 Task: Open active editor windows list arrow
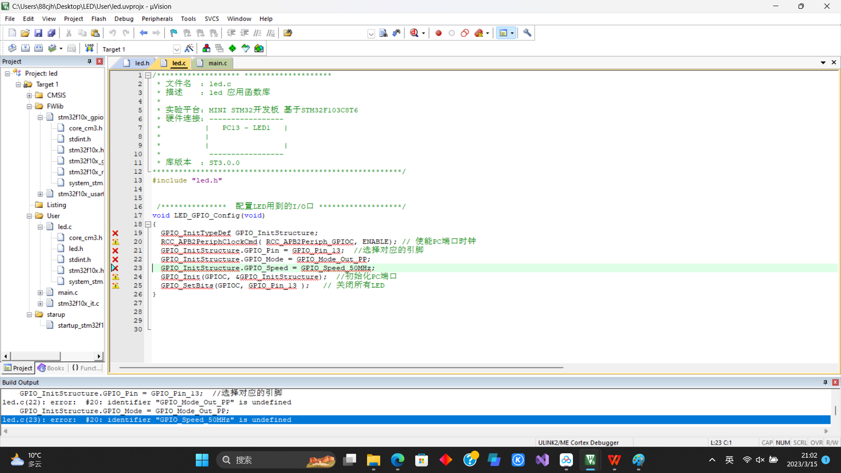(823, 63)
